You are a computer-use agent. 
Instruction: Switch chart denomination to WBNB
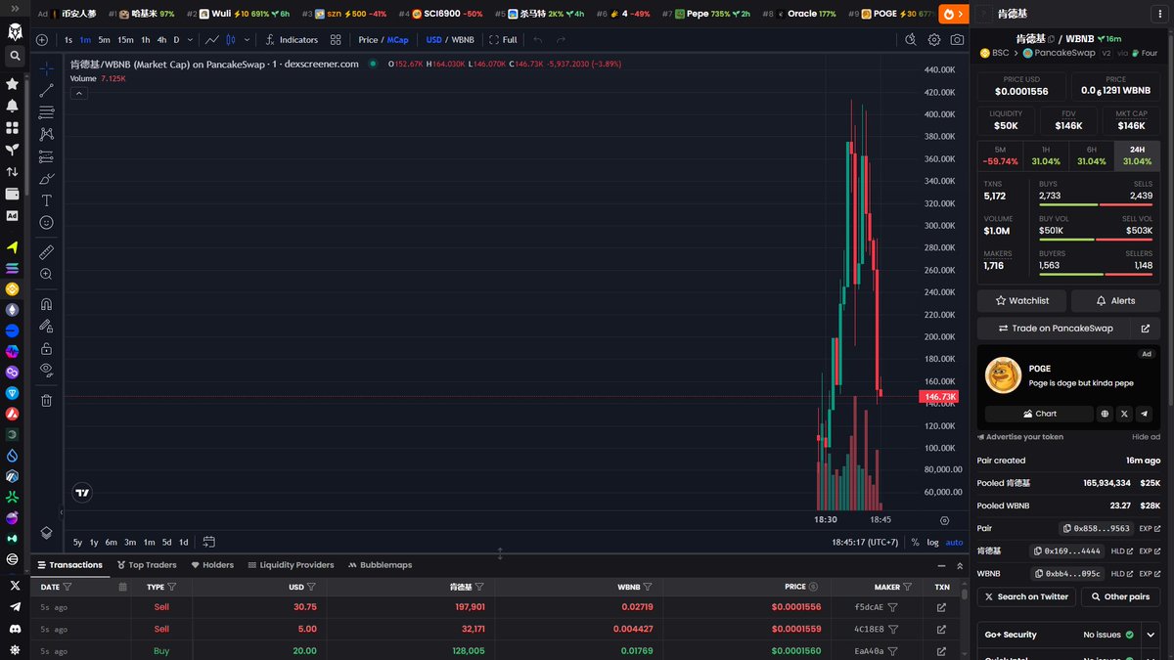pyautogui.click(x=463, y=40)
